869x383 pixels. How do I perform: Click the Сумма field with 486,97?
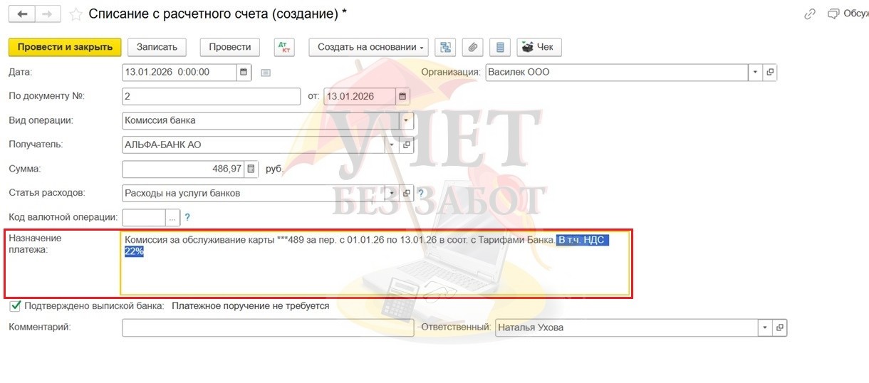point(184,169)
